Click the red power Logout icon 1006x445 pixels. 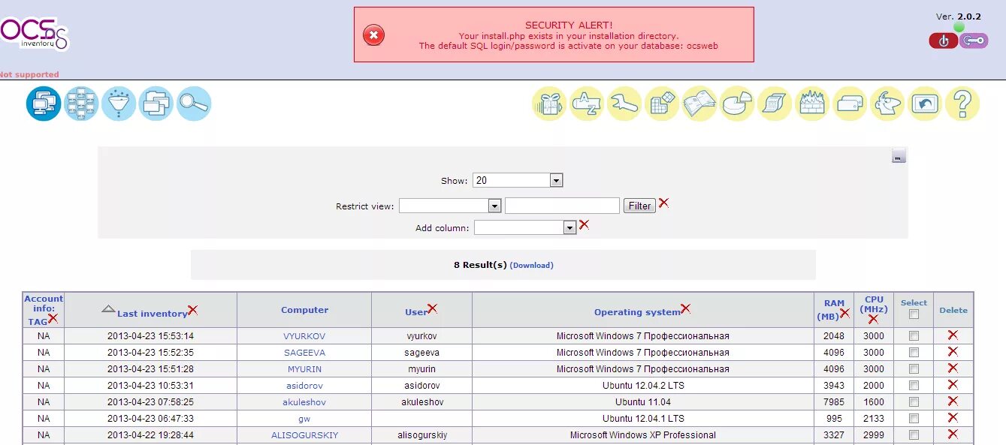point(944,41)
